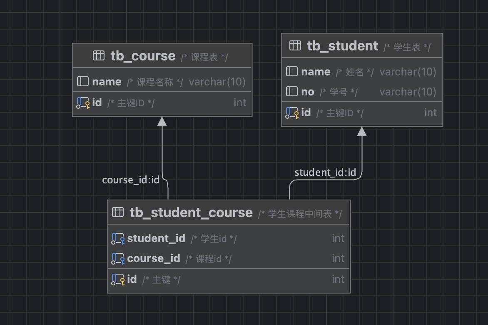Click the primary key icon in tb_course
Viewport: 488px width, 325px height.
point(83,103)
